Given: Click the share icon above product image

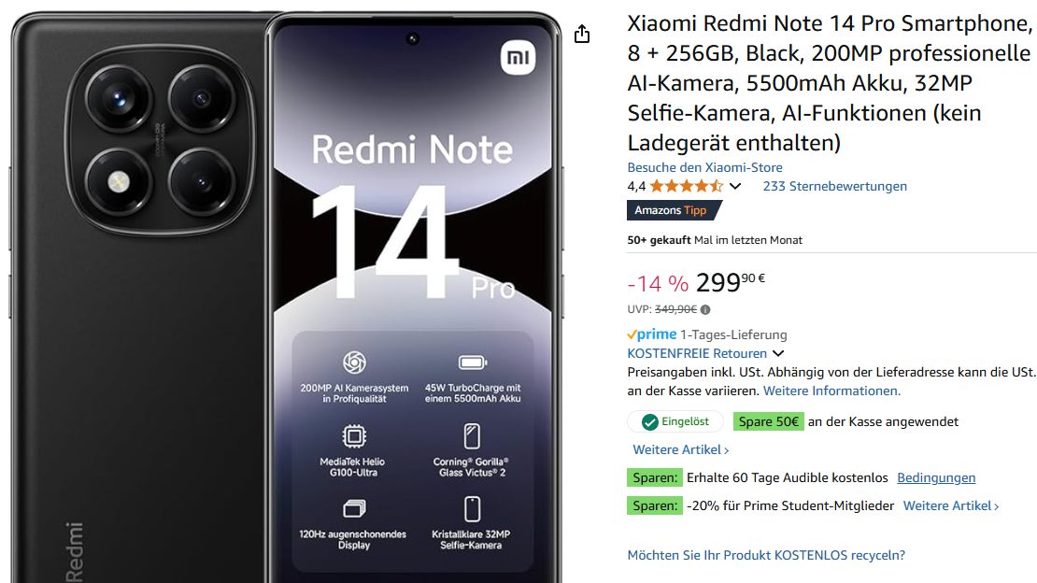Looking at the screenshot, I should click(x=581, y=34).
